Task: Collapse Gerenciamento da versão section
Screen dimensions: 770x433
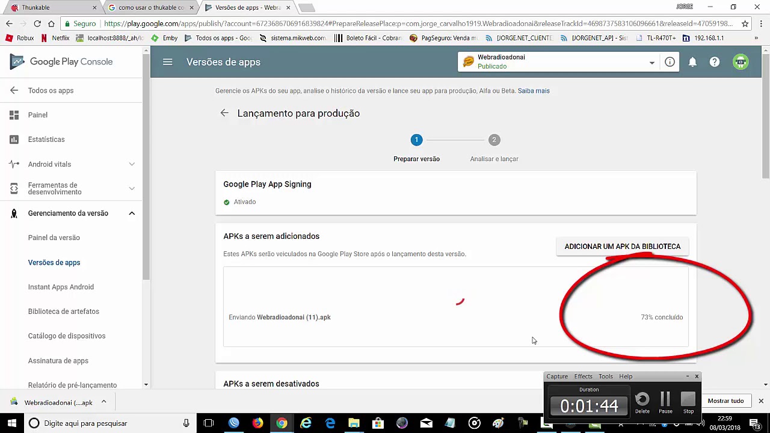Action: click(x=132, y=213)
